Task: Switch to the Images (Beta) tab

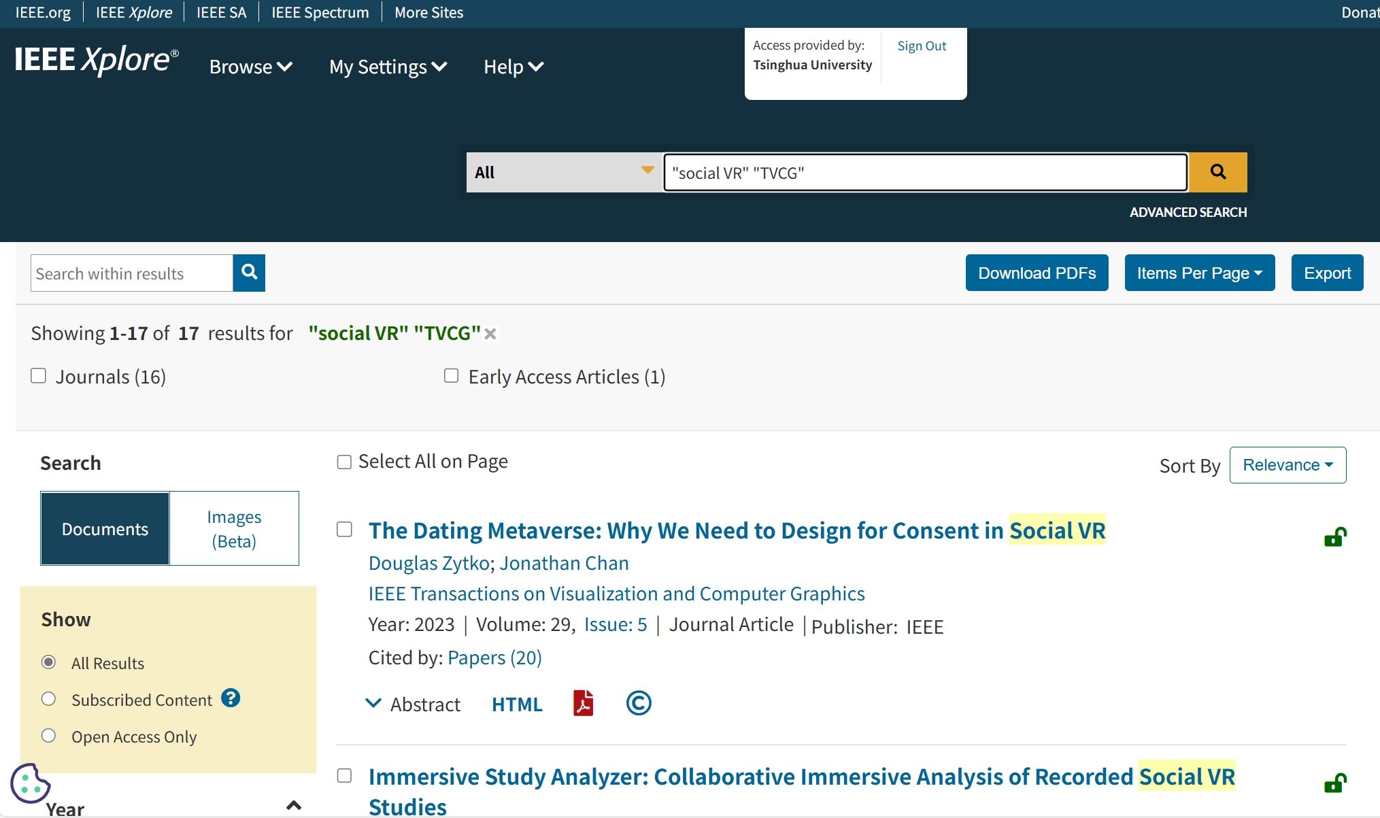Action: coord(234,528)
